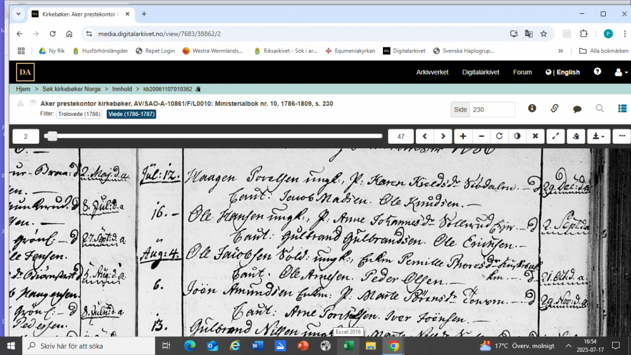Enable the Trolovede (1786) filter

(x=80, y=114)
